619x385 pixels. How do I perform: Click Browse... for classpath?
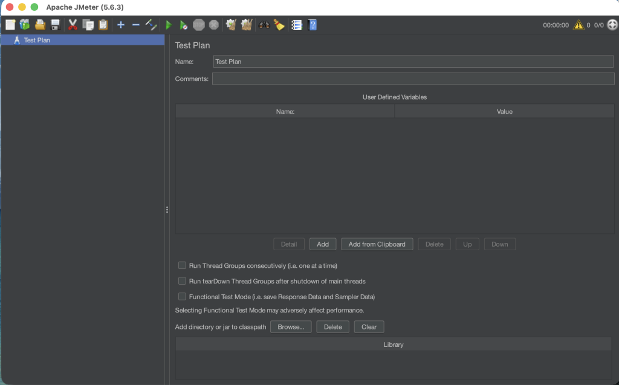click(x=291, y=326)
